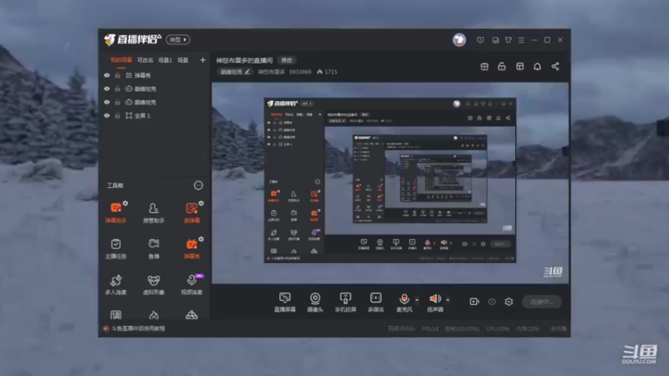Open the hamburger menu in title bar

point(521,39)
